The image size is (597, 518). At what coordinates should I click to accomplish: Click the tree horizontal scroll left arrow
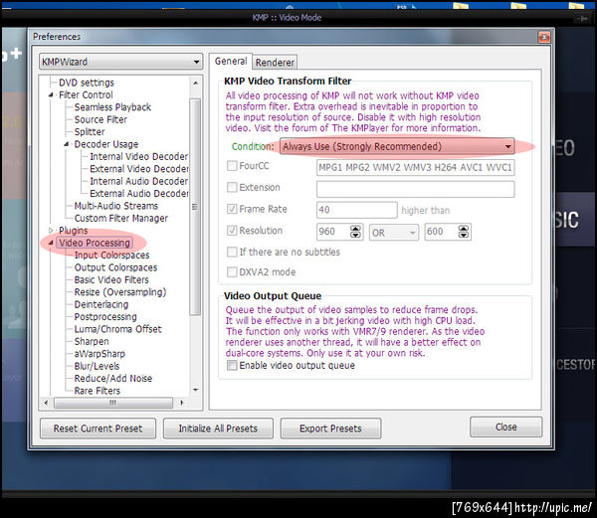[46, 403]
